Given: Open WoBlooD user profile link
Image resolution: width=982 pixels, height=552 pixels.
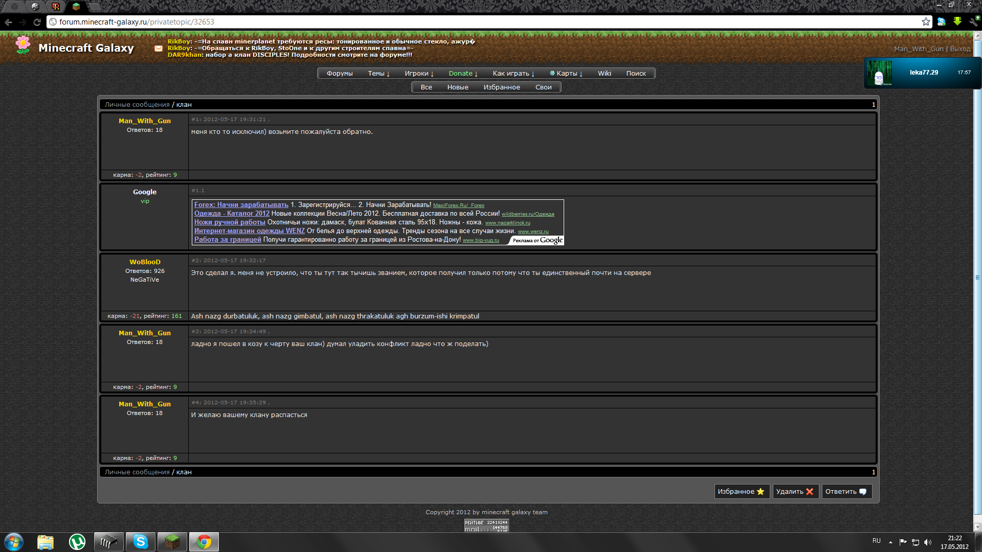Looking at the screenshot, I should coord(145,262).
